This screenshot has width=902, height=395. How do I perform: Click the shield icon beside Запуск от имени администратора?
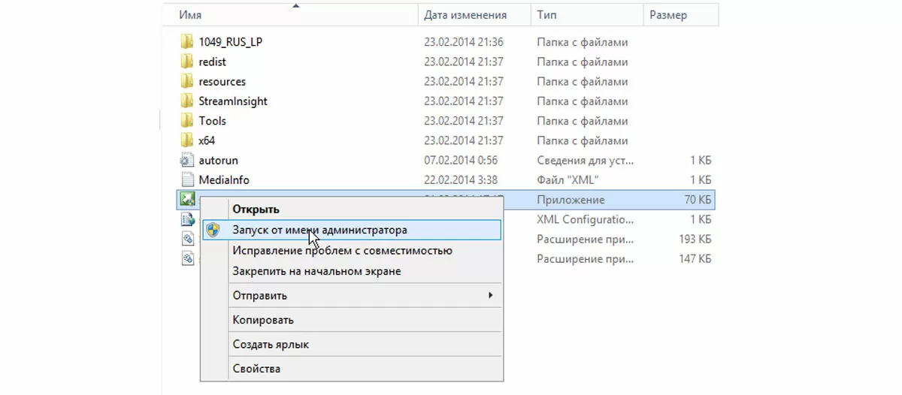tap(213, 231)
